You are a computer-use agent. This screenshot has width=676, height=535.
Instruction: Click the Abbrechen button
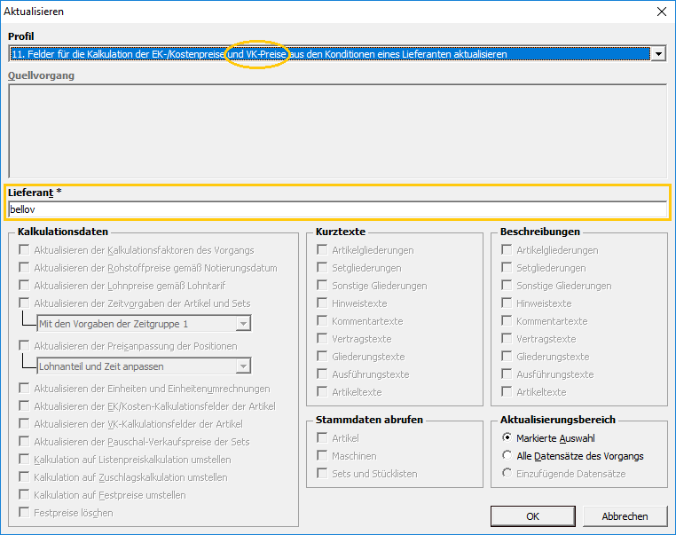625,515
